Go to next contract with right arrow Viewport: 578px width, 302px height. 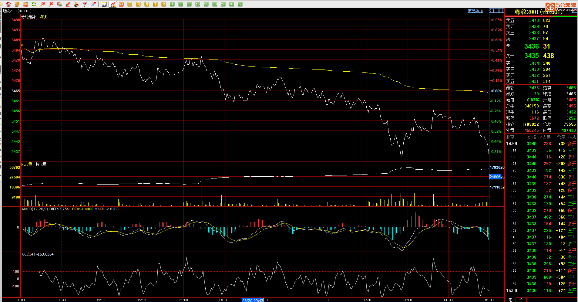[x=496, y=11]
